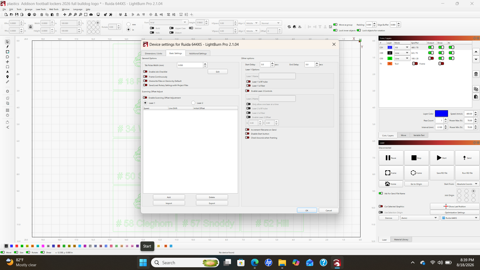Image resolution: width=480 pixels, height=270 pixels.
Task: Open Device Settings wrench-and-screwdriver icon
Action: (x=111, y=14)
